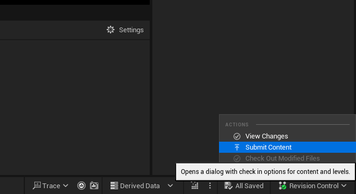356x194 pixels.
Task: Click the checkmark icon beside View Changes
Action: pos(237,136)
